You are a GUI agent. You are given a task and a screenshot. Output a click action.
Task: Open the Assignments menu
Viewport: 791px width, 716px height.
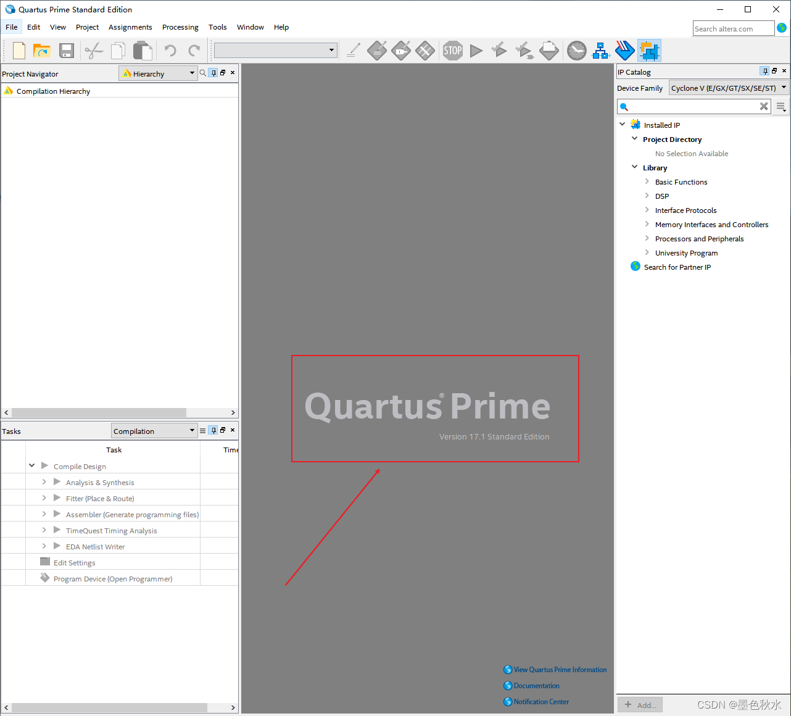(130, 27)
